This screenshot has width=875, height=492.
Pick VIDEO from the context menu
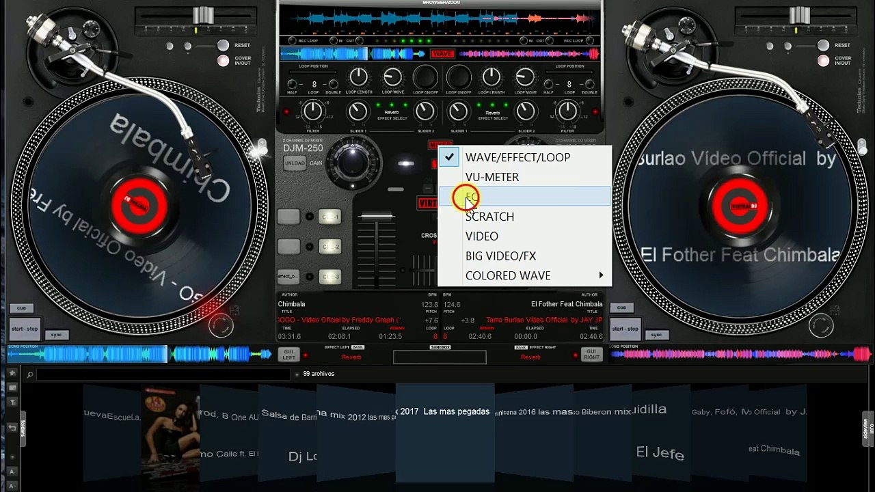coord(524,236)
